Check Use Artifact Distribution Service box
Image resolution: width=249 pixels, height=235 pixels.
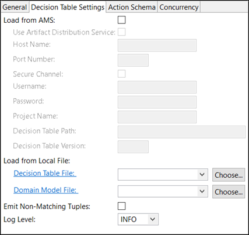point(122,32)
